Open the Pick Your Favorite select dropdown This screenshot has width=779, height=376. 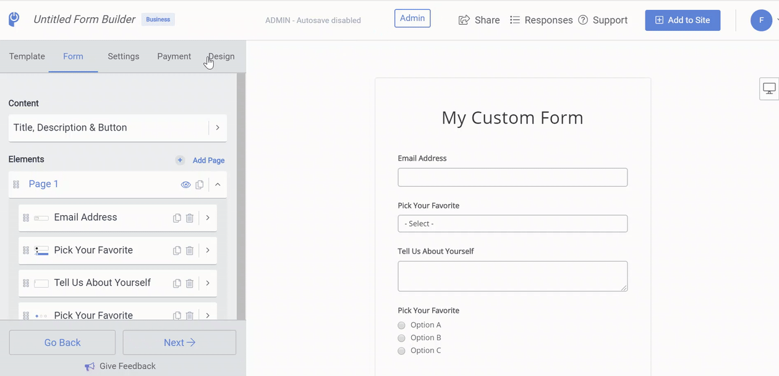(513, 224)
